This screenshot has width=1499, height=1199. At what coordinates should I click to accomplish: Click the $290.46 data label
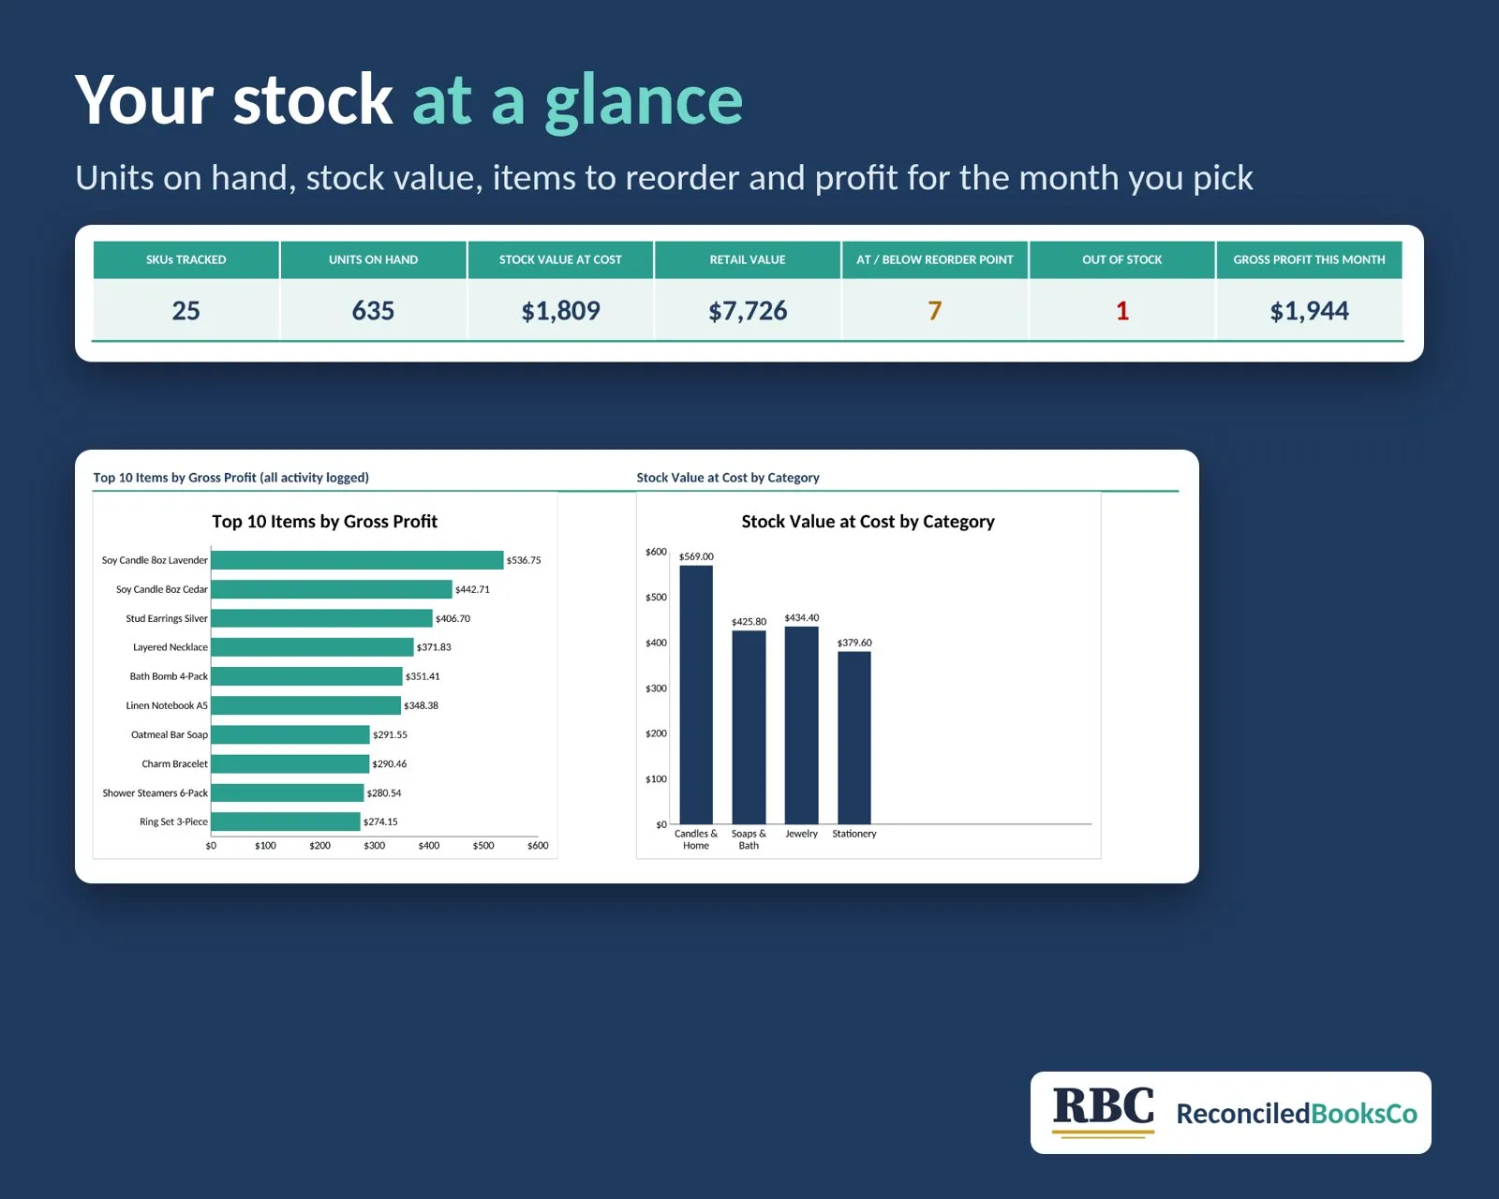tap(390, 763)
